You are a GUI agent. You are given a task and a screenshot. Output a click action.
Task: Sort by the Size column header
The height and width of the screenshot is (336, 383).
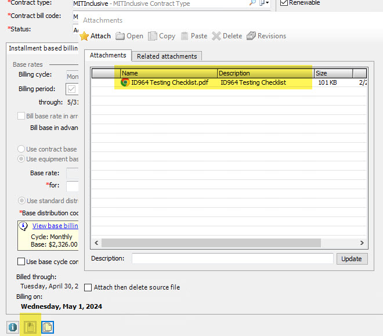334,73
